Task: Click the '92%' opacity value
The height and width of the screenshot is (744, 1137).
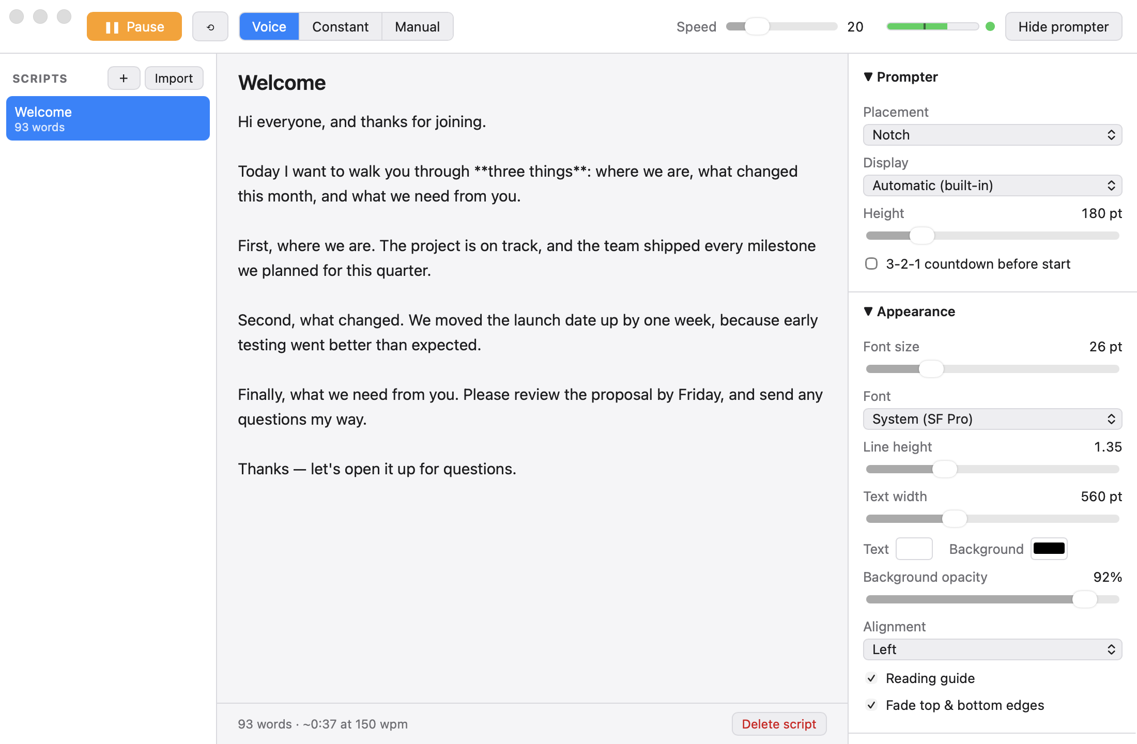Action: pos(1108,577)
